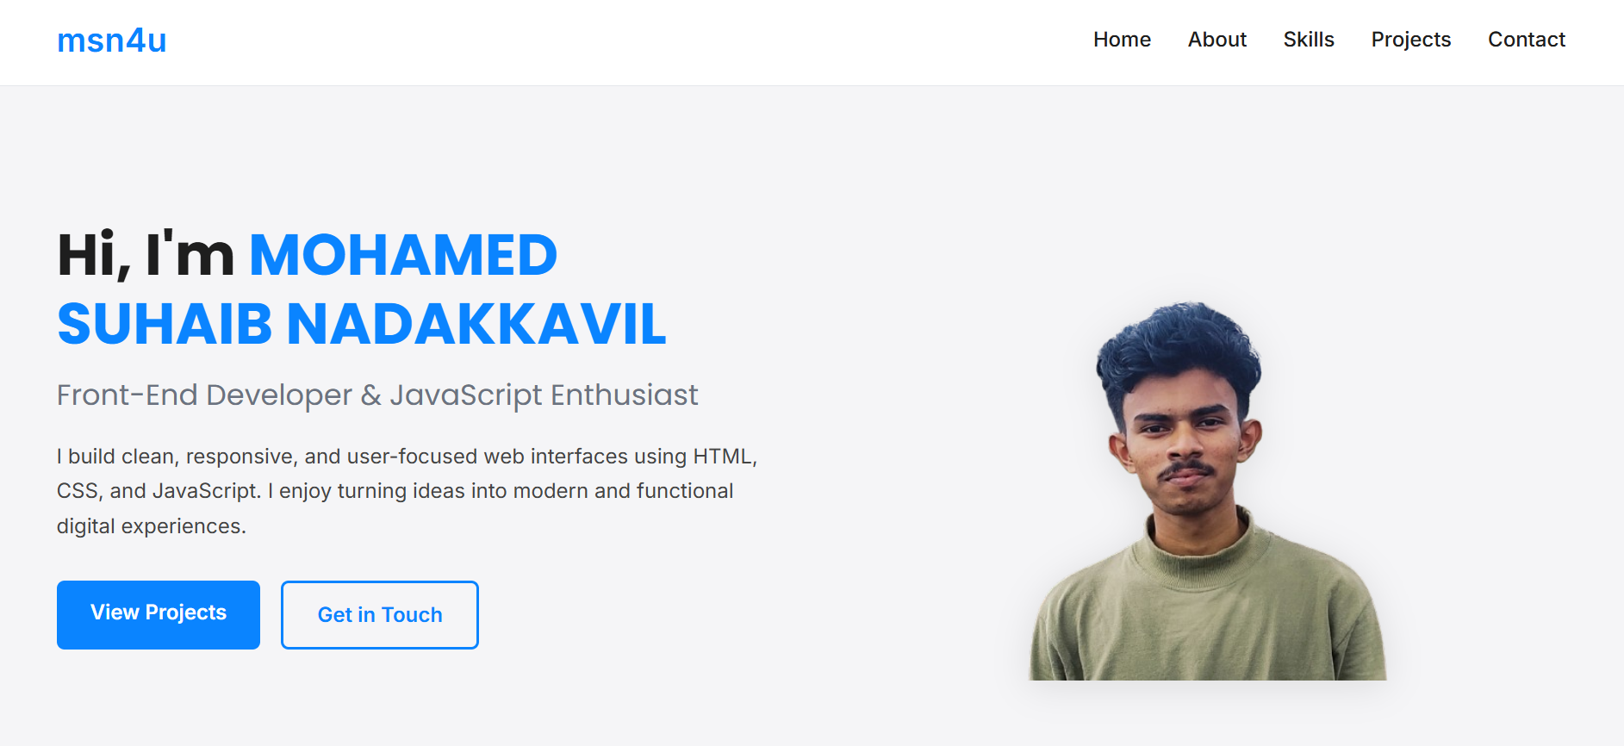This screenshot has width=1624, height=746.
Task: Click the View Projects button
Action: (x=159, y=614)
